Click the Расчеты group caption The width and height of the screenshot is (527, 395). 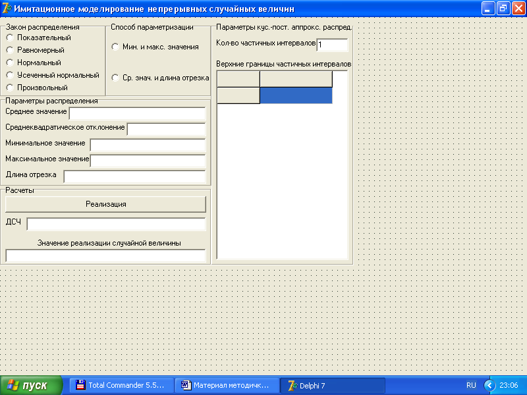[20, 190]
